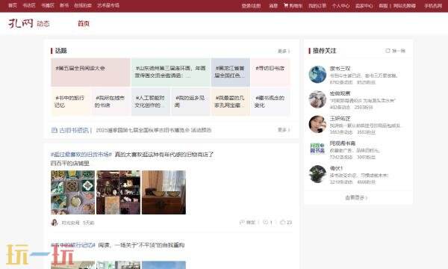The height and width of the screenshot is (269, 448).
Task: Open the news headline starting 2025
Action: pos(154,130)
